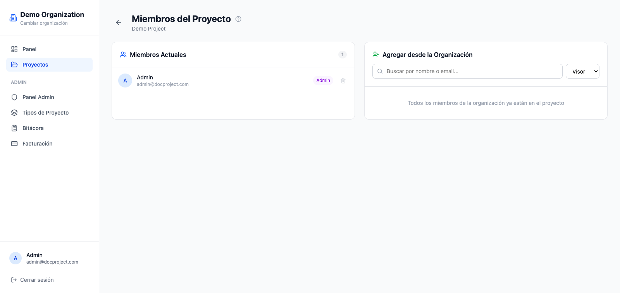Click the Admin role badge
The width and height of the screenshot is (620, 293).
tap(323, 81)
